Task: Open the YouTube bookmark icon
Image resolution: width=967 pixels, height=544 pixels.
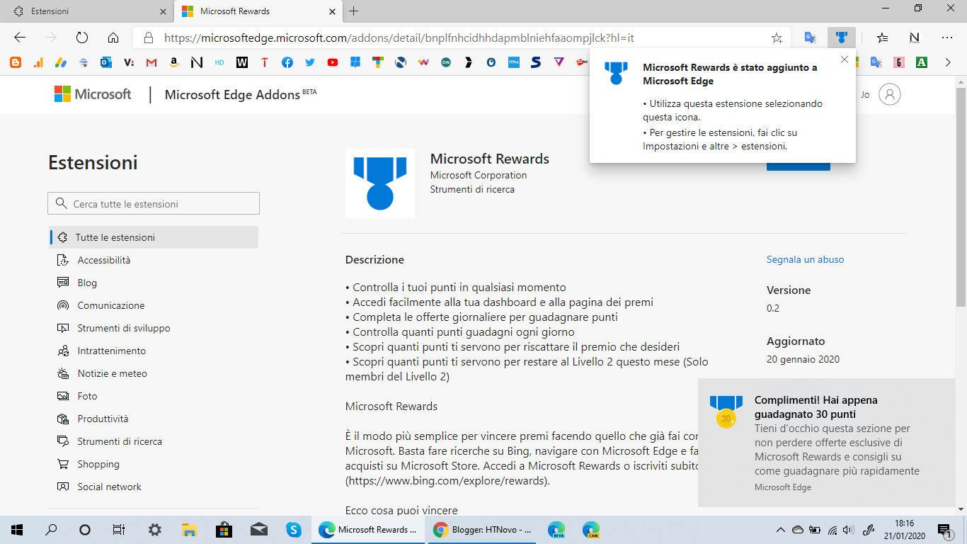Action: coord(333,62)
